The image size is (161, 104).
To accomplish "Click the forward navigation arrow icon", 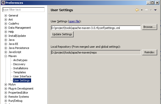I will click(146, 10).
